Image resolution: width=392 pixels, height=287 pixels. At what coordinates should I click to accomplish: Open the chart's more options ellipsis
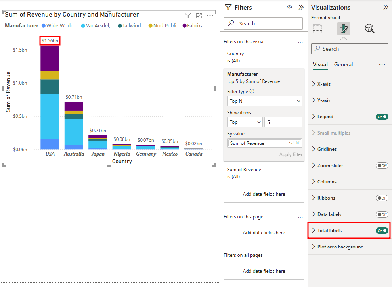coord(210,15)
